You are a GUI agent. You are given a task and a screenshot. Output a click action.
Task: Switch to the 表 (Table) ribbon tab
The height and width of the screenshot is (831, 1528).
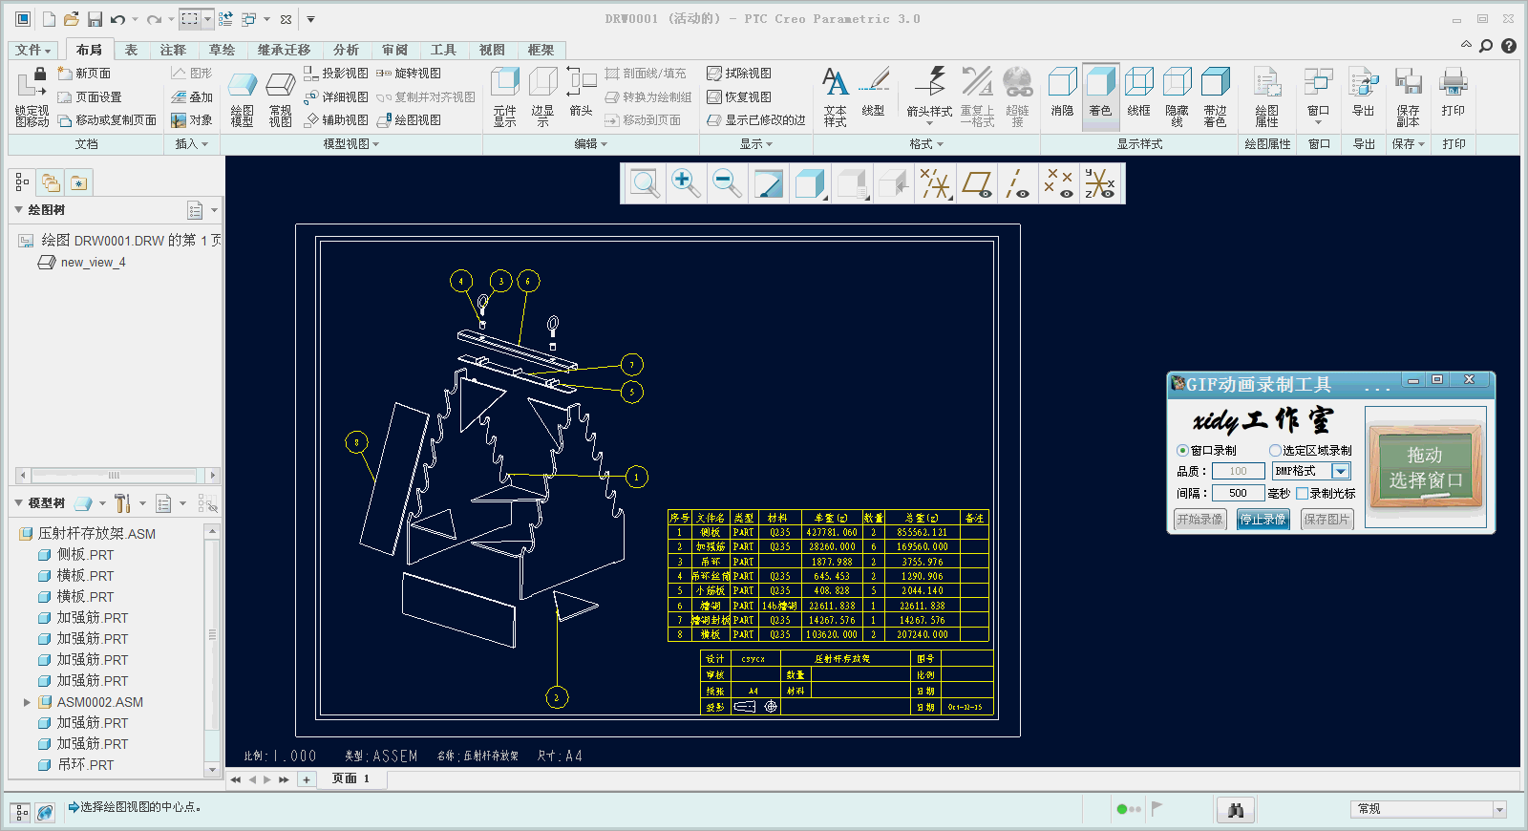(x=131, y=50)
